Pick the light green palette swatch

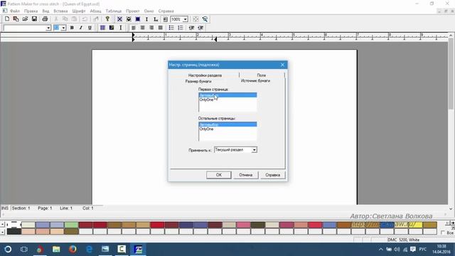71,225
